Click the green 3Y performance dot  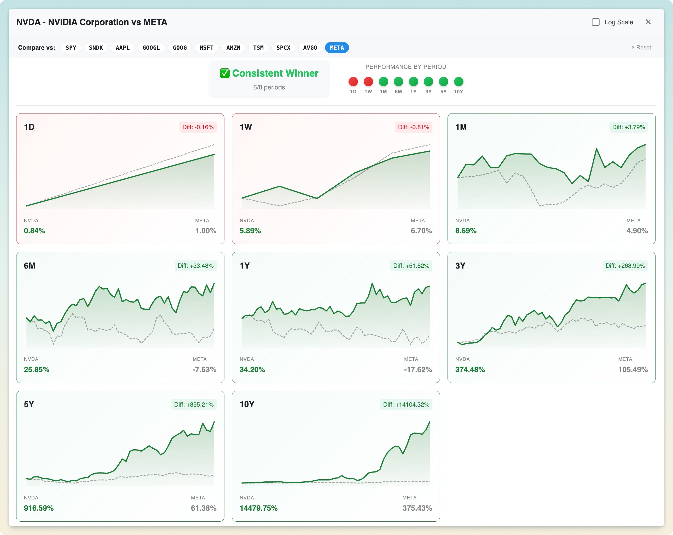[x=428, y=82]
